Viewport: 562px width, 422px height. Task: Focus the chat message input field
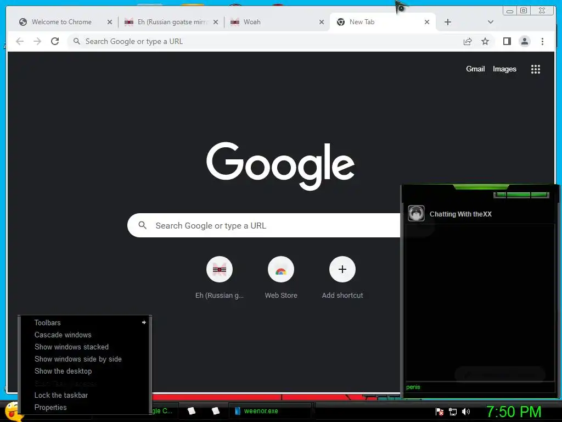coord(480,387)
